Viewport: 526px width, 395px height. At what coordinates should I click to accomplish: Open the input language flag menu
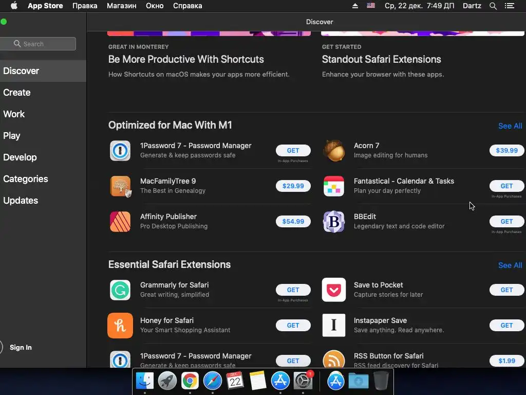click(x=371, y=6)
